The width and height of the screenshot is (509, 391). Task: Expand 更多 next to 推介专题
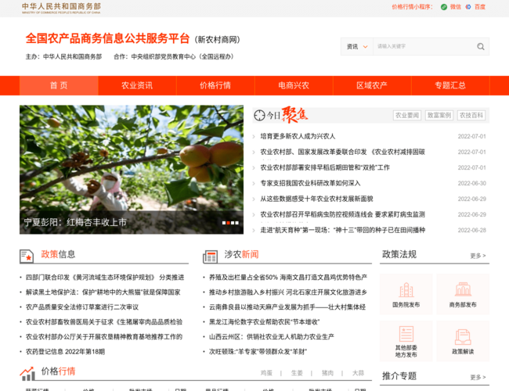point(478,377)
